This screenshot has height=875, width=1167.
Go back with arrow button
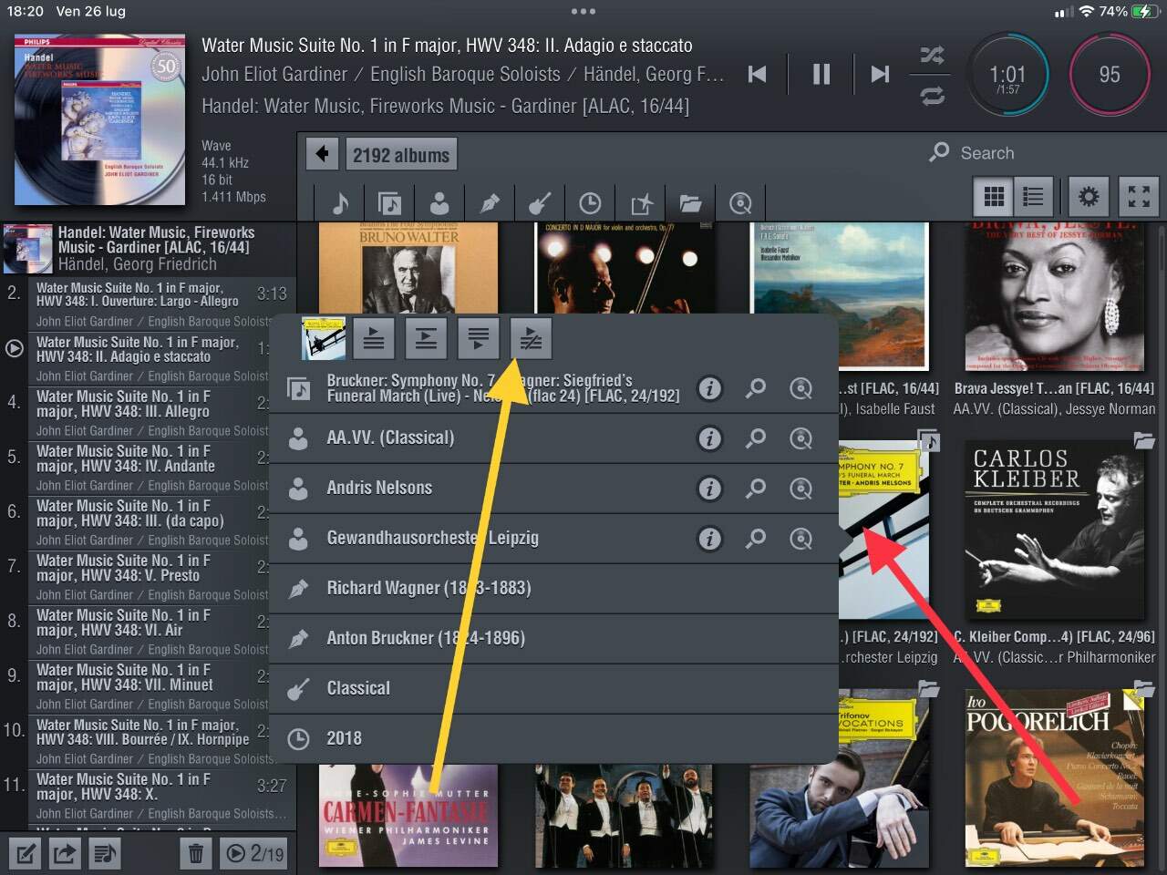(322, 154)
